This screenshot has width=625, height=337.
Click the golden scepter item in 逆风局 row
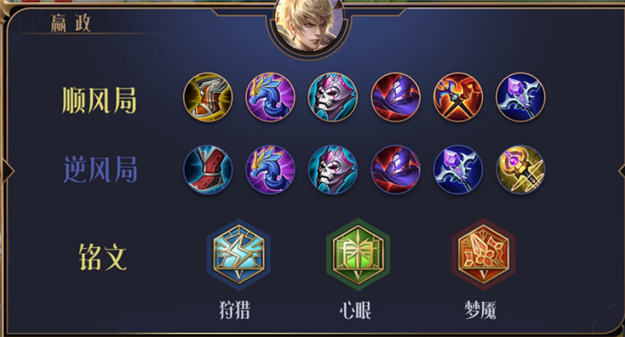520,170
